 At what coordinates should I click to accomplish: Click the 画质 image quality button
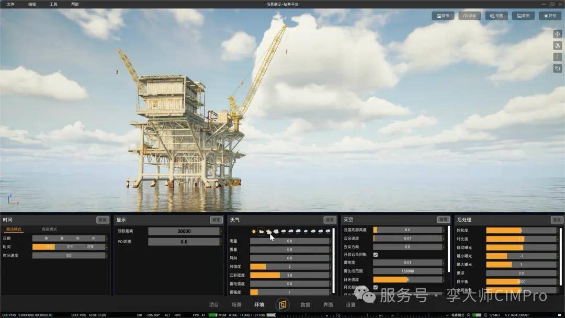coord(443,16)
